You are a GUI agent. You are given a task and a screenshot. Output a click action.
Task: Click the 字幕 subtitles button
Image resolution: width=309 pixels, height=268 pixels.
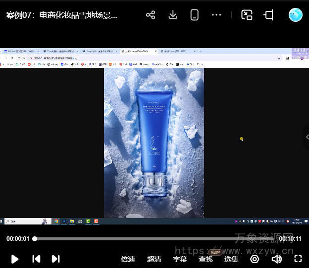tap(180, 259)
